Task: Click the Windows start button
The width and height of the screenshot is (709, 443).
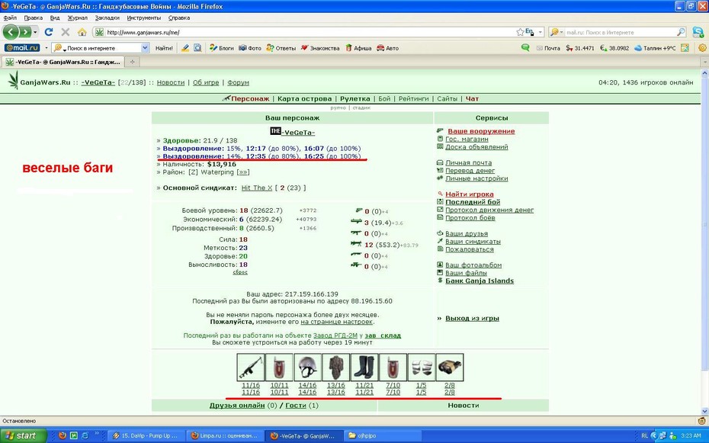Action: [x=23, y=436]
